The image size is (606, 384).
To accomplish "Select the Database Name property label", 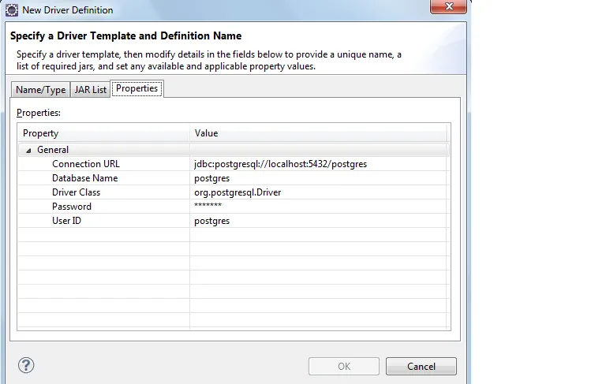I will pyautogui.click(x=84, y=178).
